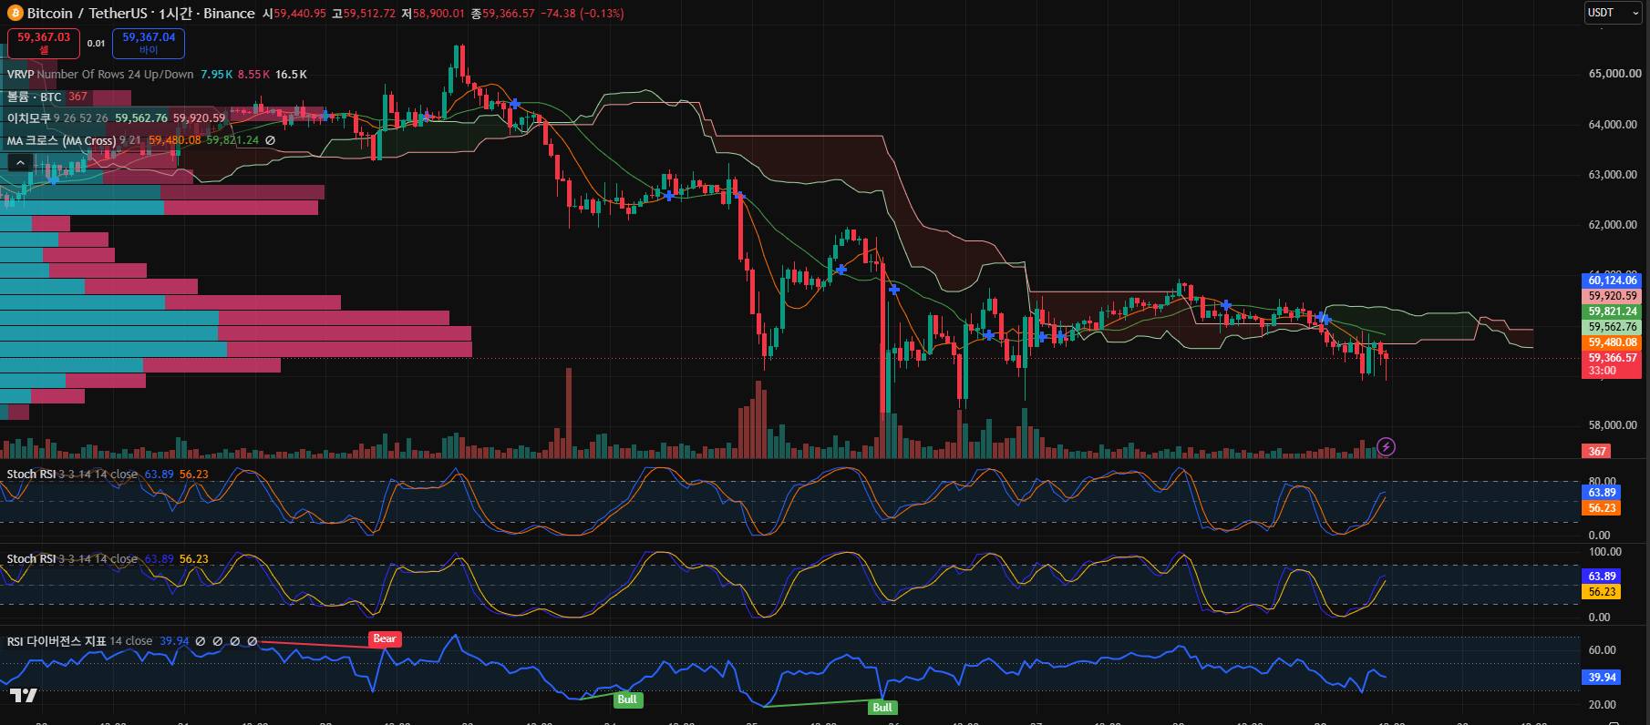Select the open value 시59,440.95
This screenshot has width=1650, height=725.
(294, 14)
